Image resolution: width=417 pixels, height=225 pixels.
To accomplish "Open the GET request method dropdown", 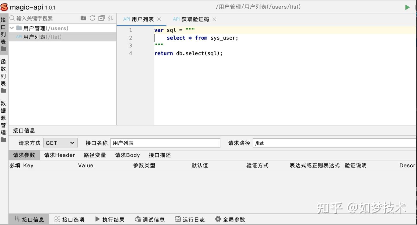I will [60, 143].
